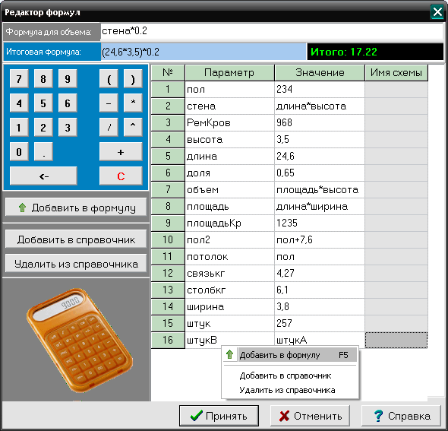Click the backspace arrow key
The width and height of the screenshot is (448, 431).
pos(43,176)
